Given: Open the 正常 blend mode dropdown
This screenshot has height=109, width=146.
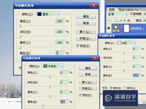Looking at the screenshot, I should coord(126,14).
